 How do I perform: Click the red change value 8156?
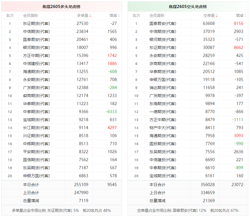pos(239,23)
